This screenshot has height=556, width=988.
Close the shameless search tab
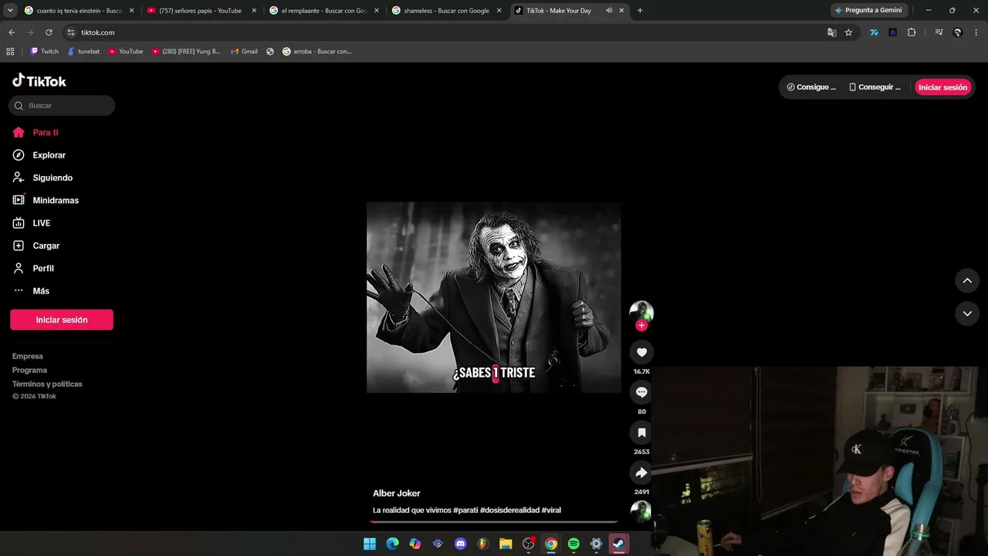pos(499,11)
